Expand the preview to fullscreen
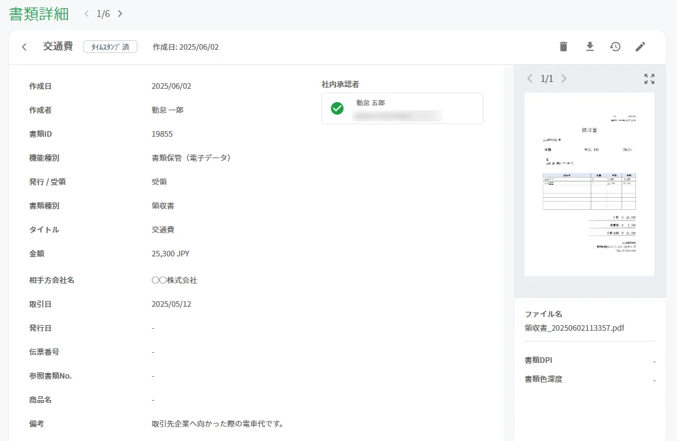Image resolution: width=677 pixels, height=441 pixels. point(649,79)
